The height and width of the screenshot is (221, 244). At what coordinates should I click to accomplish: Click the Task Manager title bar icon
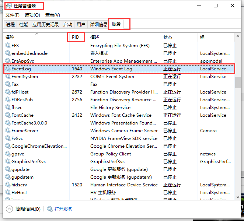tap(9, 6)
